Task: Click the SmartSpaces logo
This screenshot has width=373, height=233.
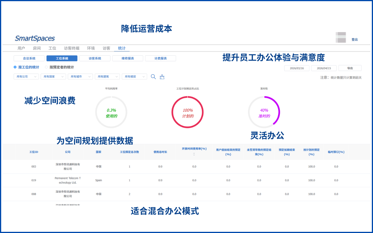Action: 35,38
